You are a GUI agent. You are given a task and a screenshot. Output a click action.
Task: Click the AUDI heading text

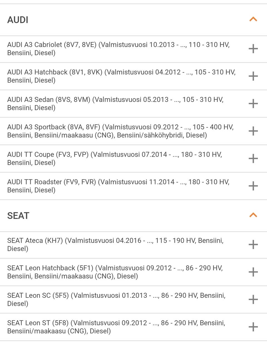coord(18,20)
